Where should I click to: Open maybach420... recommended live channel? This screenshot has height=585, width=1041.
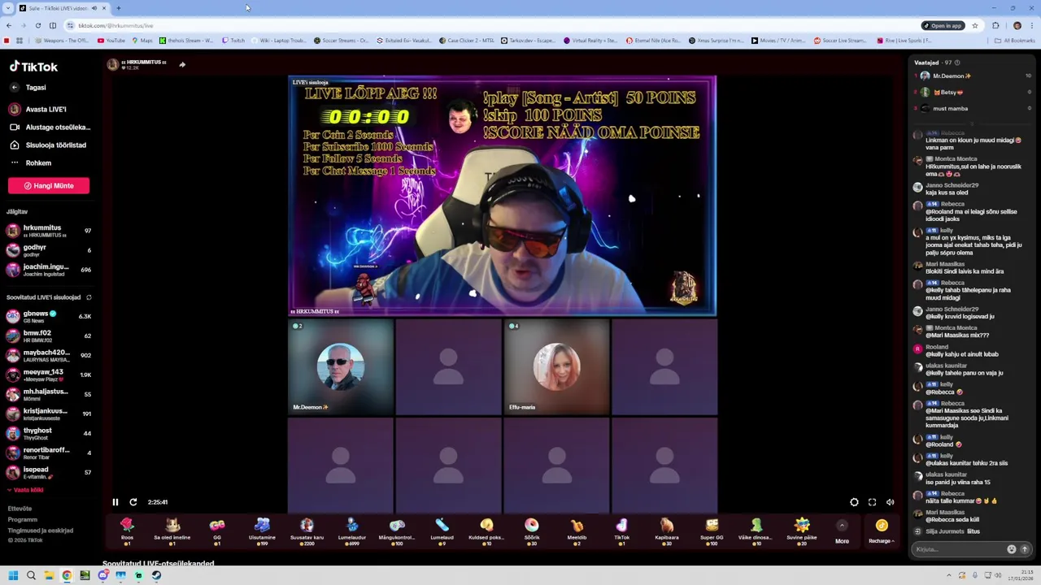pyautogui.click(x=49, y=355)
